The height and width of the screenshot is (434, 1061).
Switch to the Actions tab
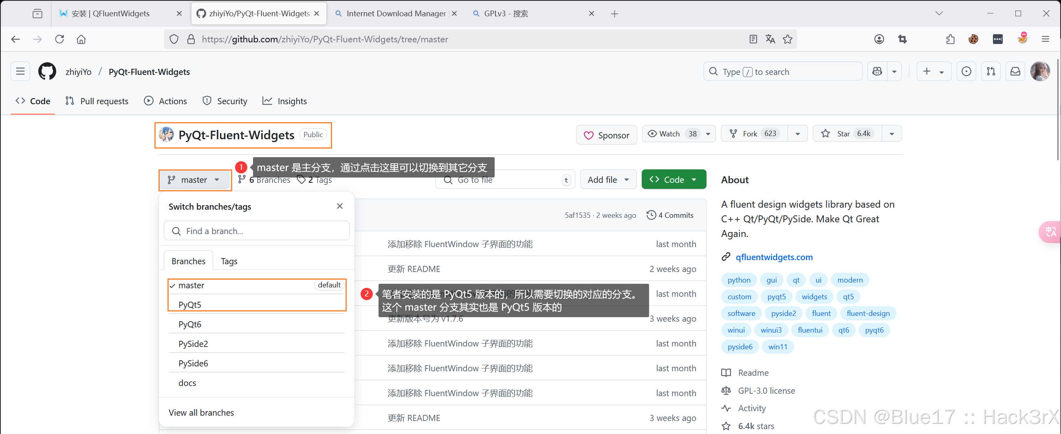click(165, 101)
